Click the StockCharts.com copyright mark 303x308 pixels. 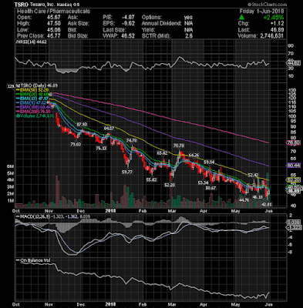point(267,5)
